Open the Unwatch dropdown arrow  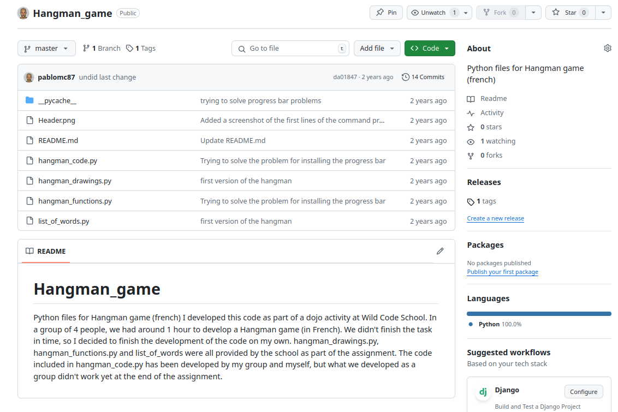(466, 13)
